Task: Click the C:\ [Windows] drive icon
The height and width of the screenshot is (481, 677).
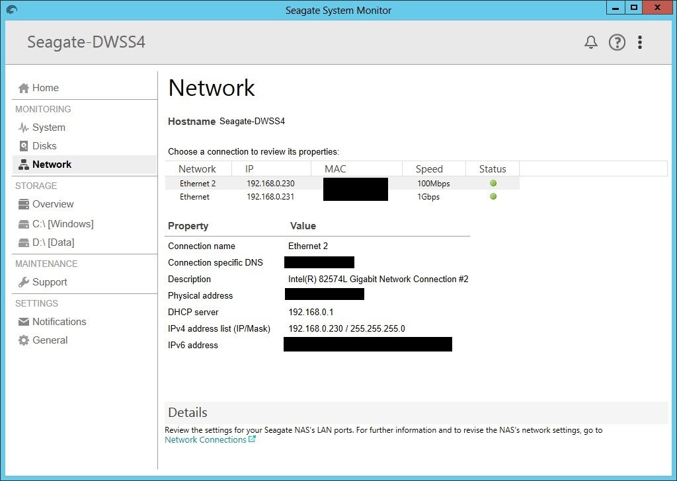Action: point(24,224)
